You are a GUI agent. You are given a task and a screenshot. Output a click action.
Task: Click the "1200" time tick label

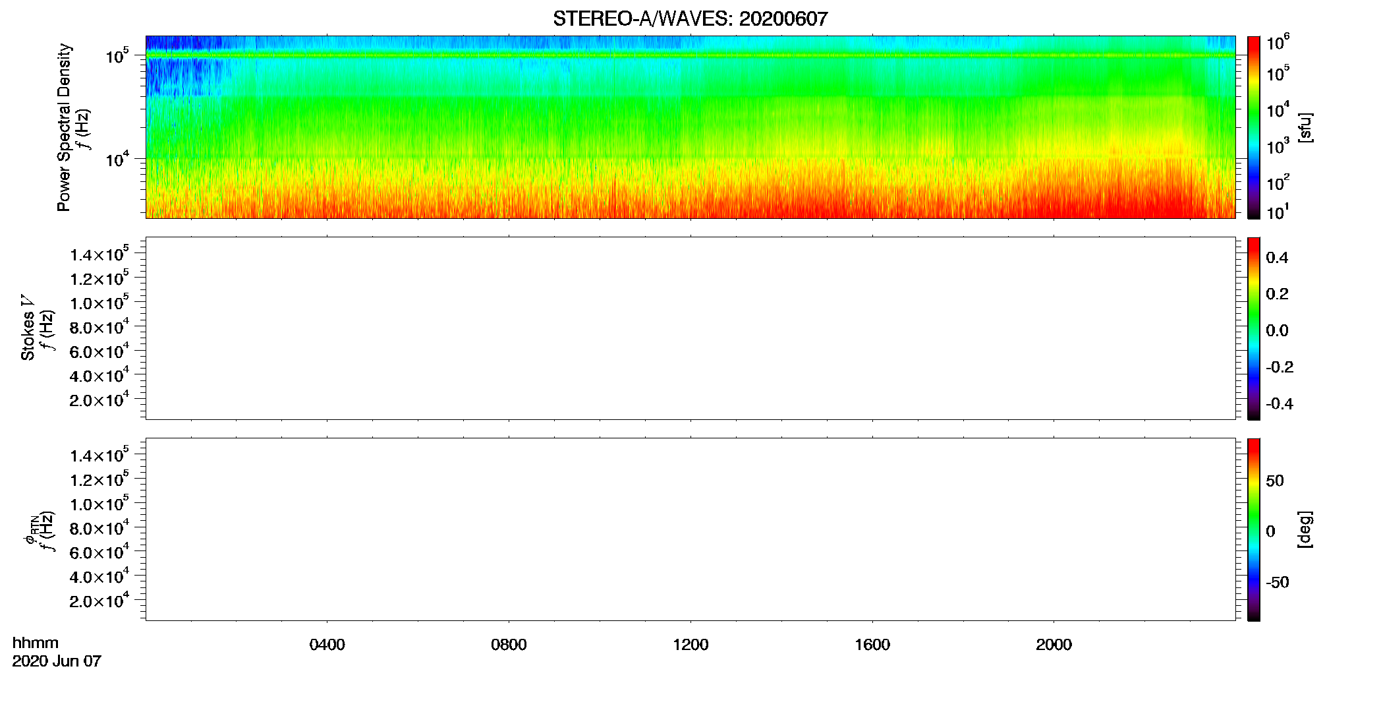click(690, 645)
